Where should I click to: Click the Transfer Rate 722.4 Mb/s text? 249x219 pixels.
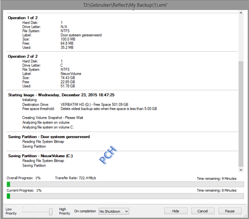pos(75,178)
